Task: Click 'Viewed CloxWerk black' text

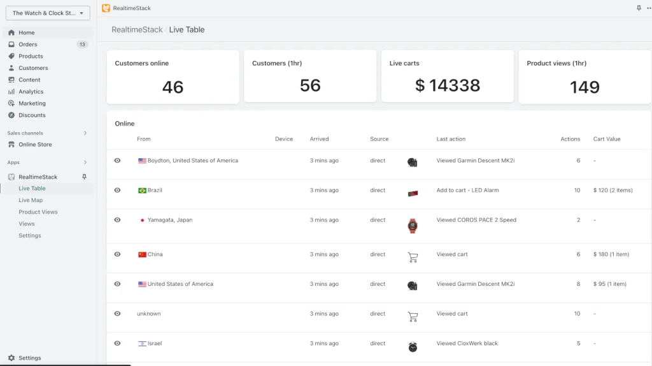Action: pos(467,343)
